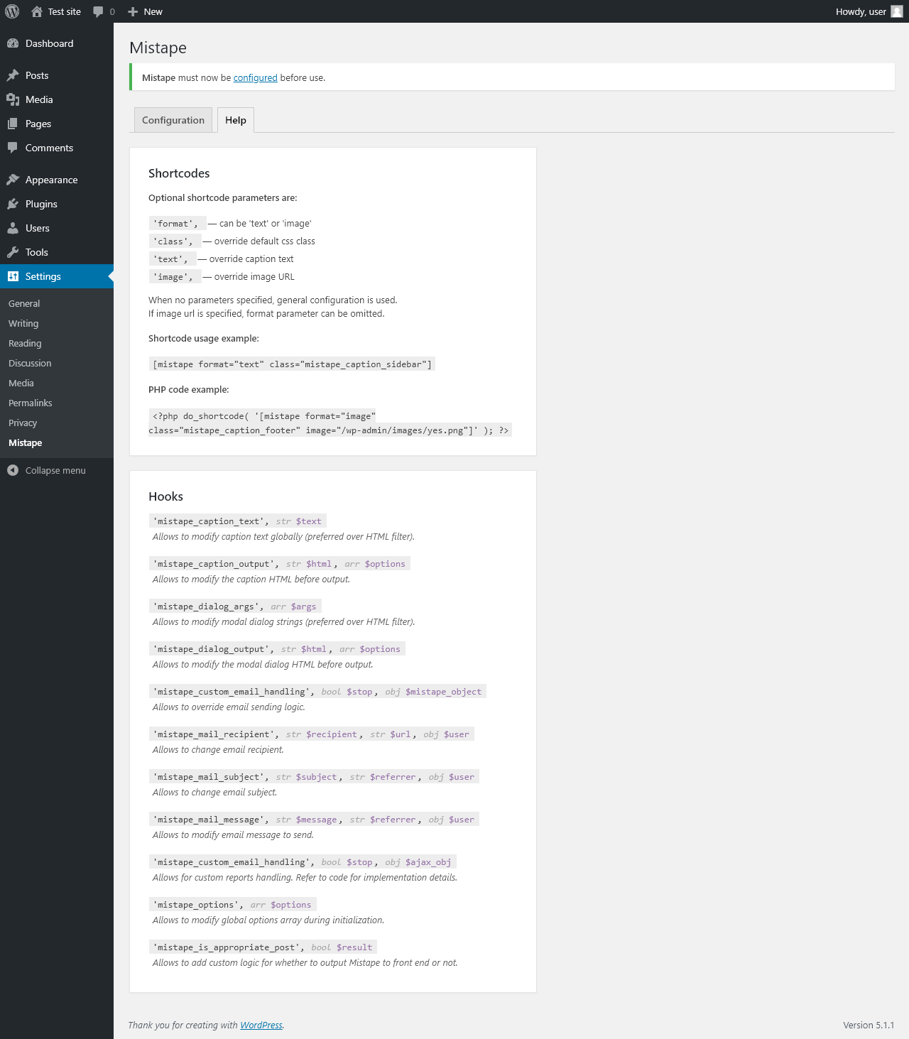Select the Help tab
The height and width of the screenshot is (1039, 909).
pyautogui.click(x=236, y=120)
